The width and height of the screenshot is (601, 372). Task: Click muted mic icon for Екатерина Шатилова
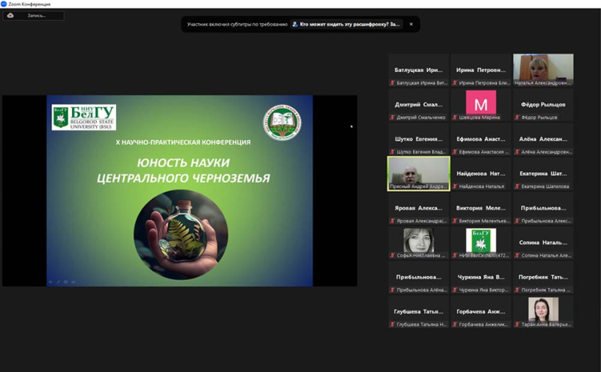518,186
